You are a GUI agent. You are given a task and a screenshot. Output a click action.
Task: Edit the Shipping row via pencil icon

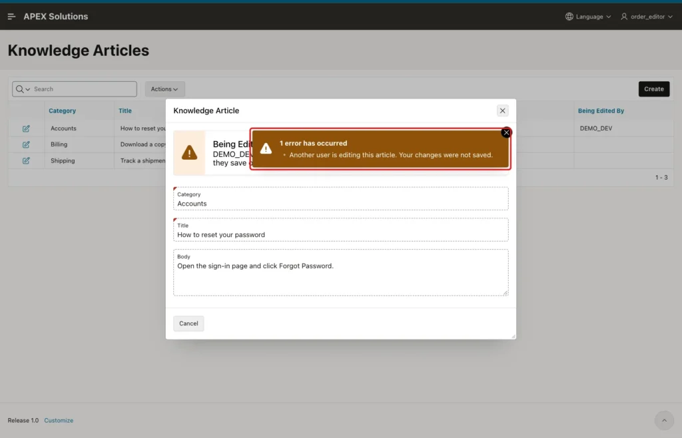click(26, 161)
